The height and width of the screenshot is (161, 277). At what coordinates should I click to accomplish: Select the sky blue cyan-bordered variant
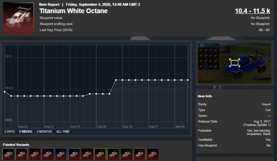point(74,154)
